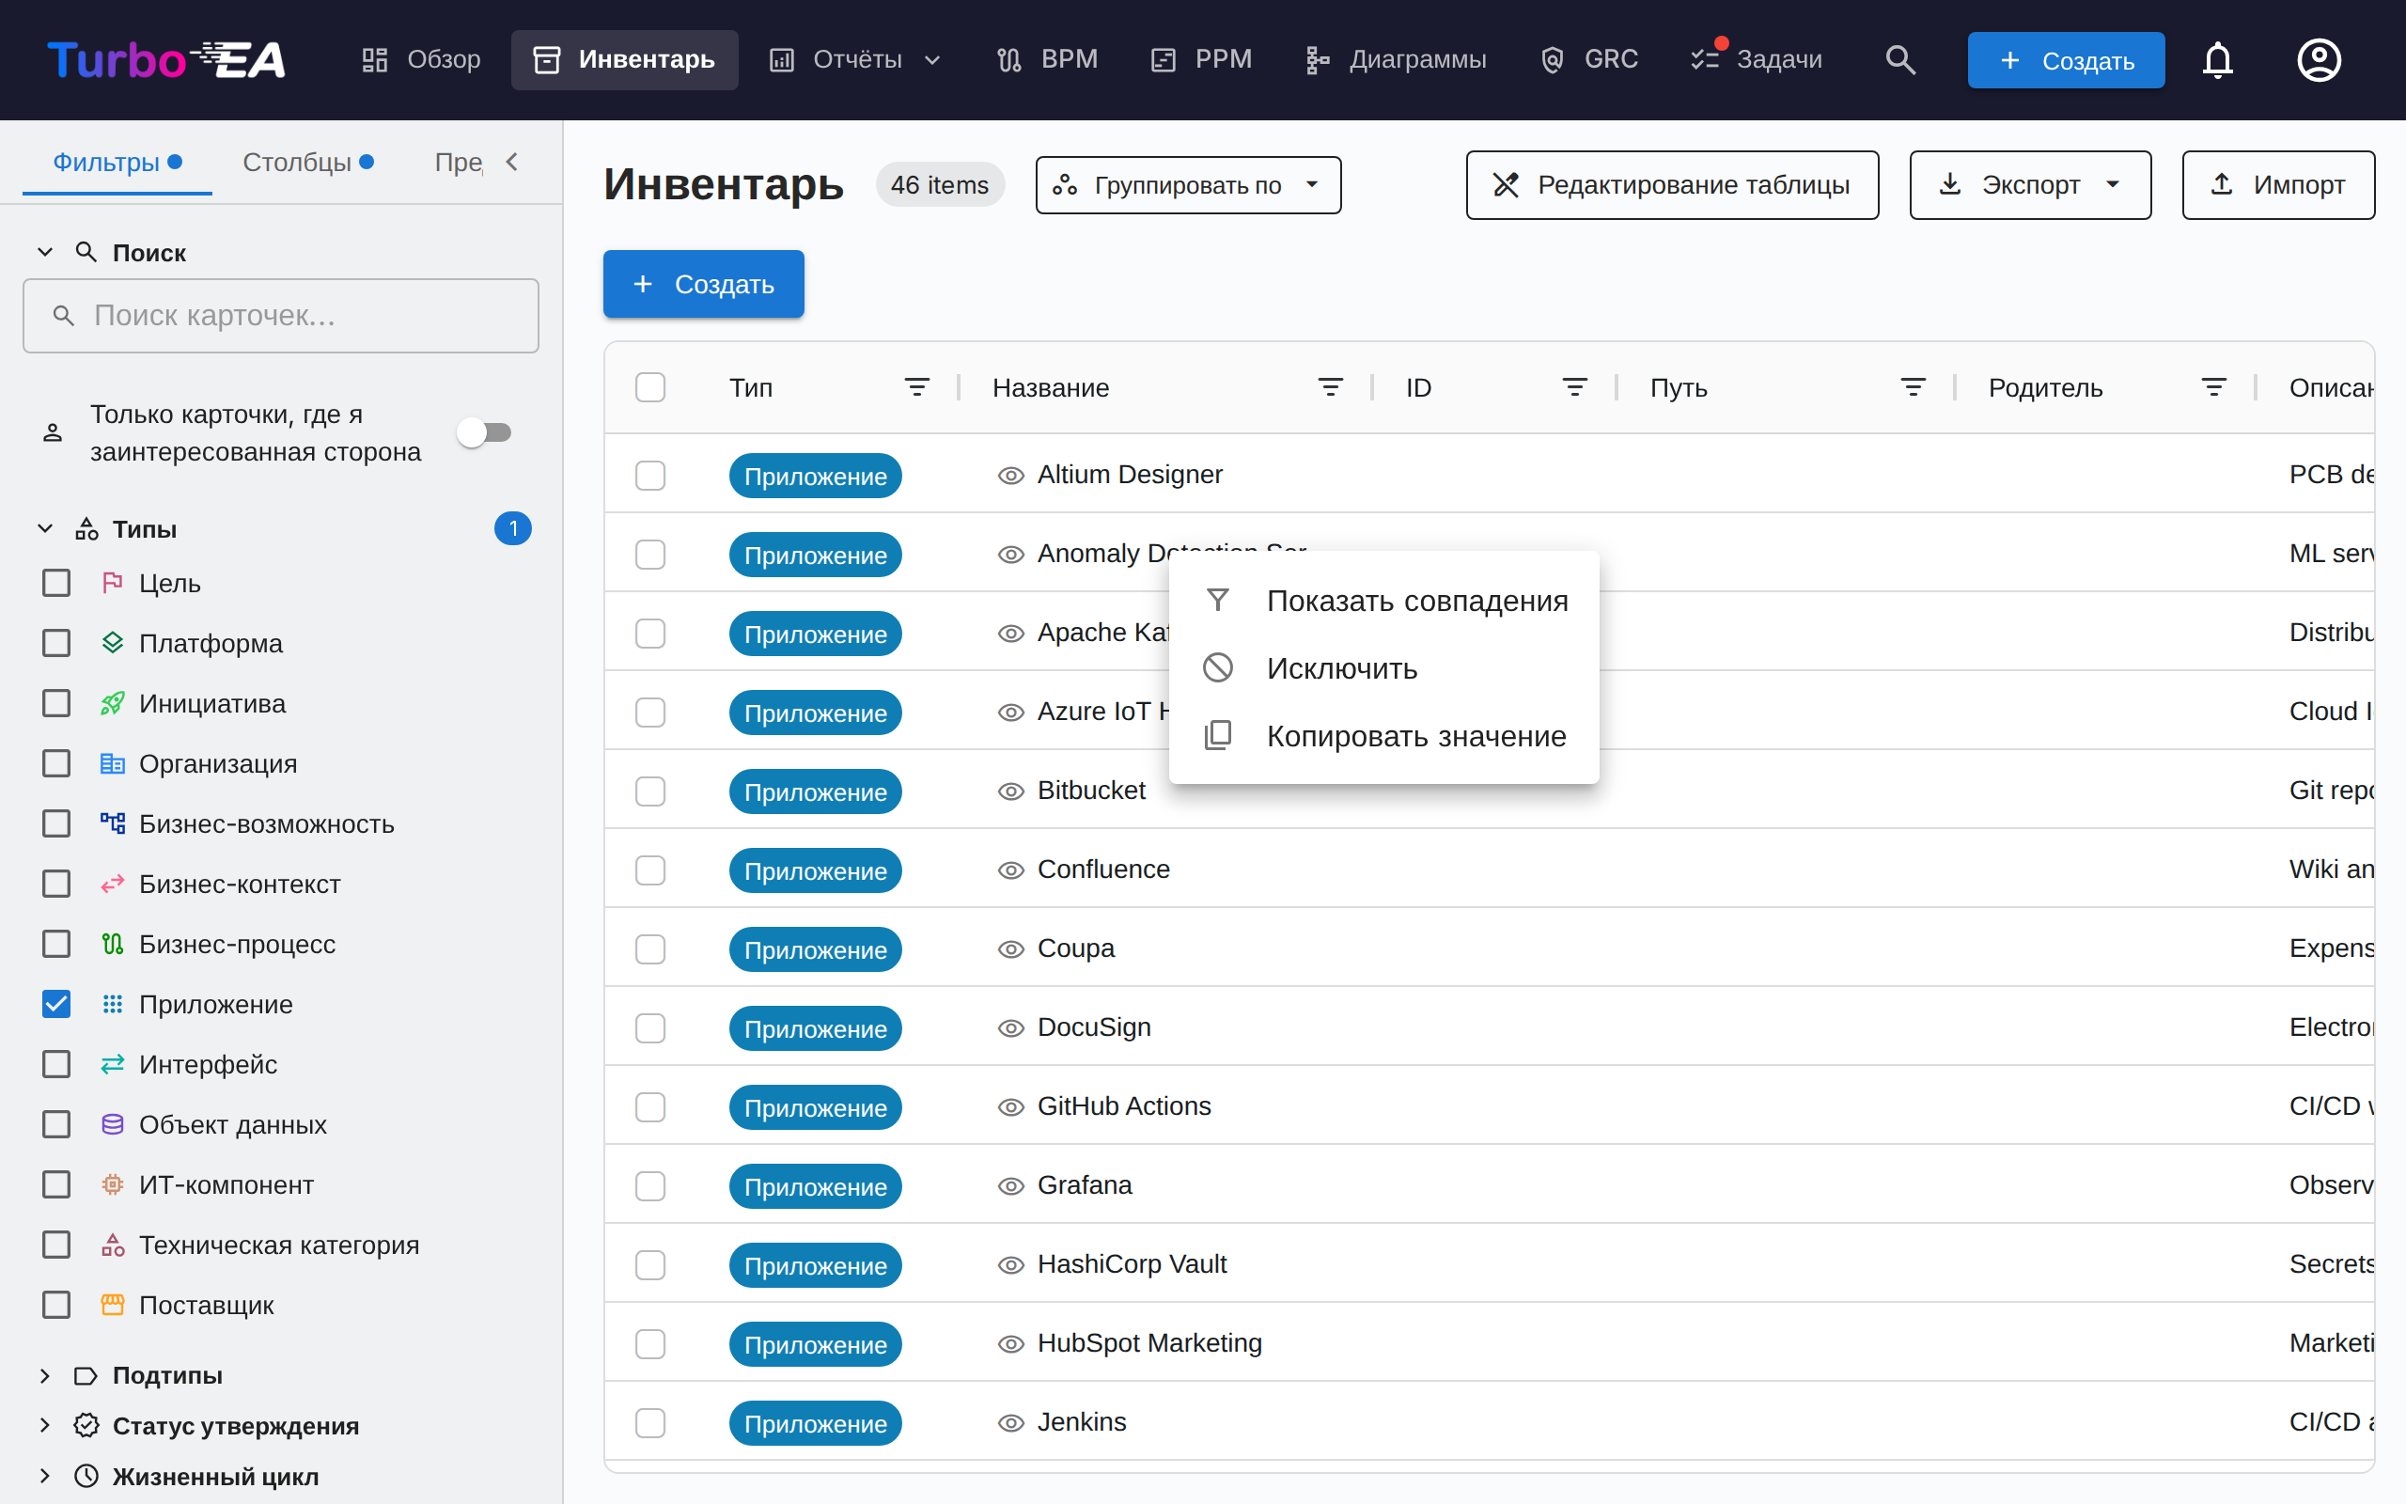Click the Техническая категория shapes icon

(x=113, y=1245)
